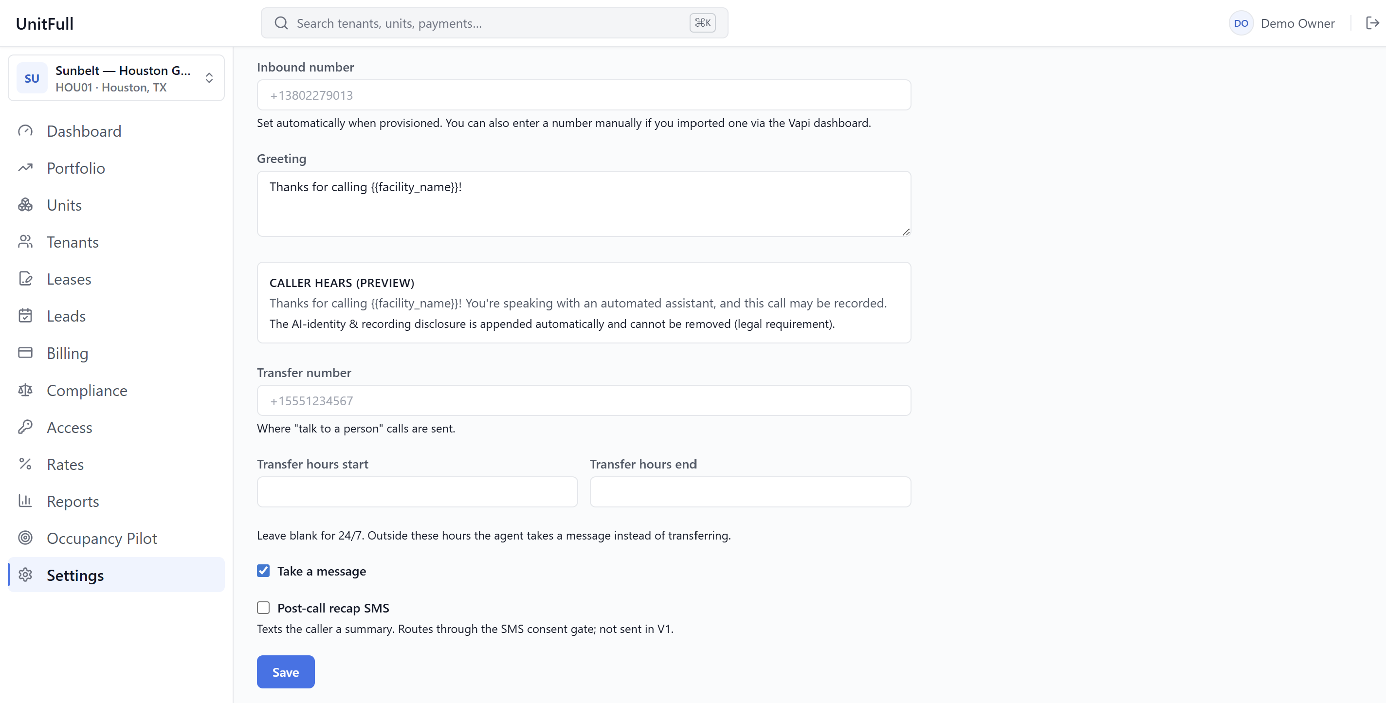
Task: Uncheck the Take a message checkbox
Action: [x=263, y=571]
